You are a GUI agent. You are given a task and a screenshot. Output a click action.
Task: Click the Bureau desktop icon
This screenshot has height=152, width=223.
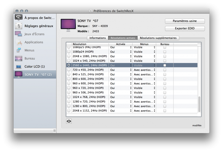tap(19, 58)
